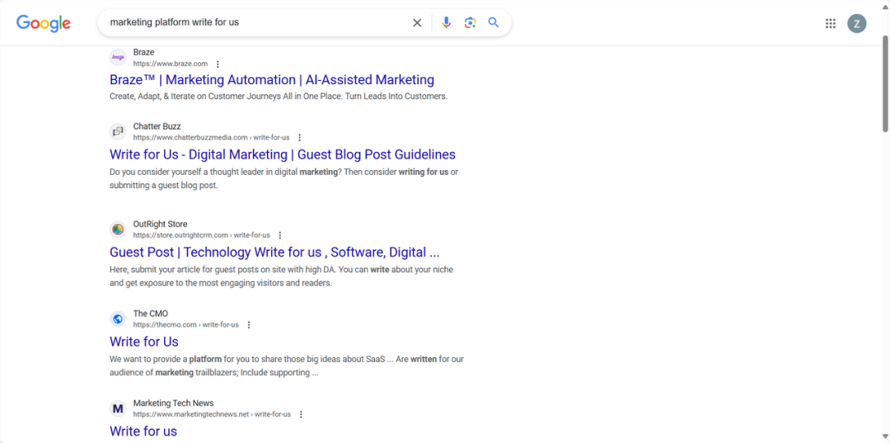This screenshot has width=890, height=443.
Task: Open The CMO Write for Us title
Action: pyautogui.click(x=143, y=342)
